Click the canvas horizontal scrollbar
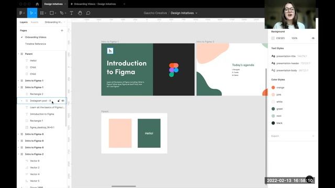Screen dimensions: 335x188 point(124,186)
